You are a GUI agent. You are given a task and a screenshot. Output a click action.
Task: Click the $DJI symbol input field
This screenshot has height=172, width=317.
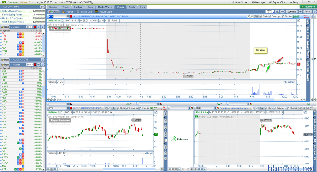[x=204, y=108]
